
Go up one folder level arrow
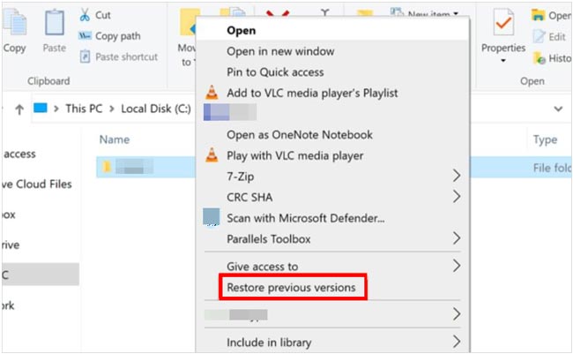[x=19, y=109]
